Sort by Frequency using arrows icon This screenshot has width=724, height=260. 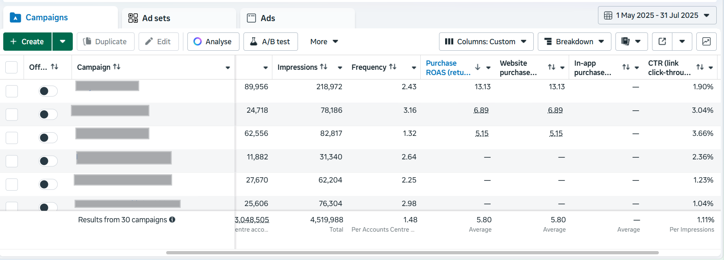coord(393,67)
